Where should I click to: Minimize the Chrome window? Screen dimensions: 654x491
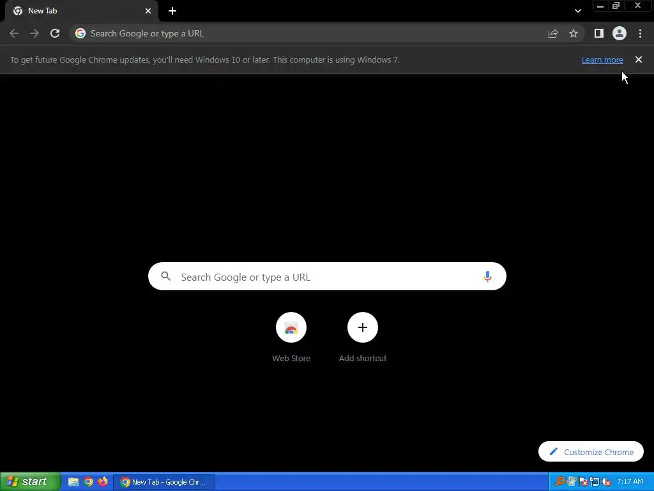pyautogui.click(x=600, y=6)
